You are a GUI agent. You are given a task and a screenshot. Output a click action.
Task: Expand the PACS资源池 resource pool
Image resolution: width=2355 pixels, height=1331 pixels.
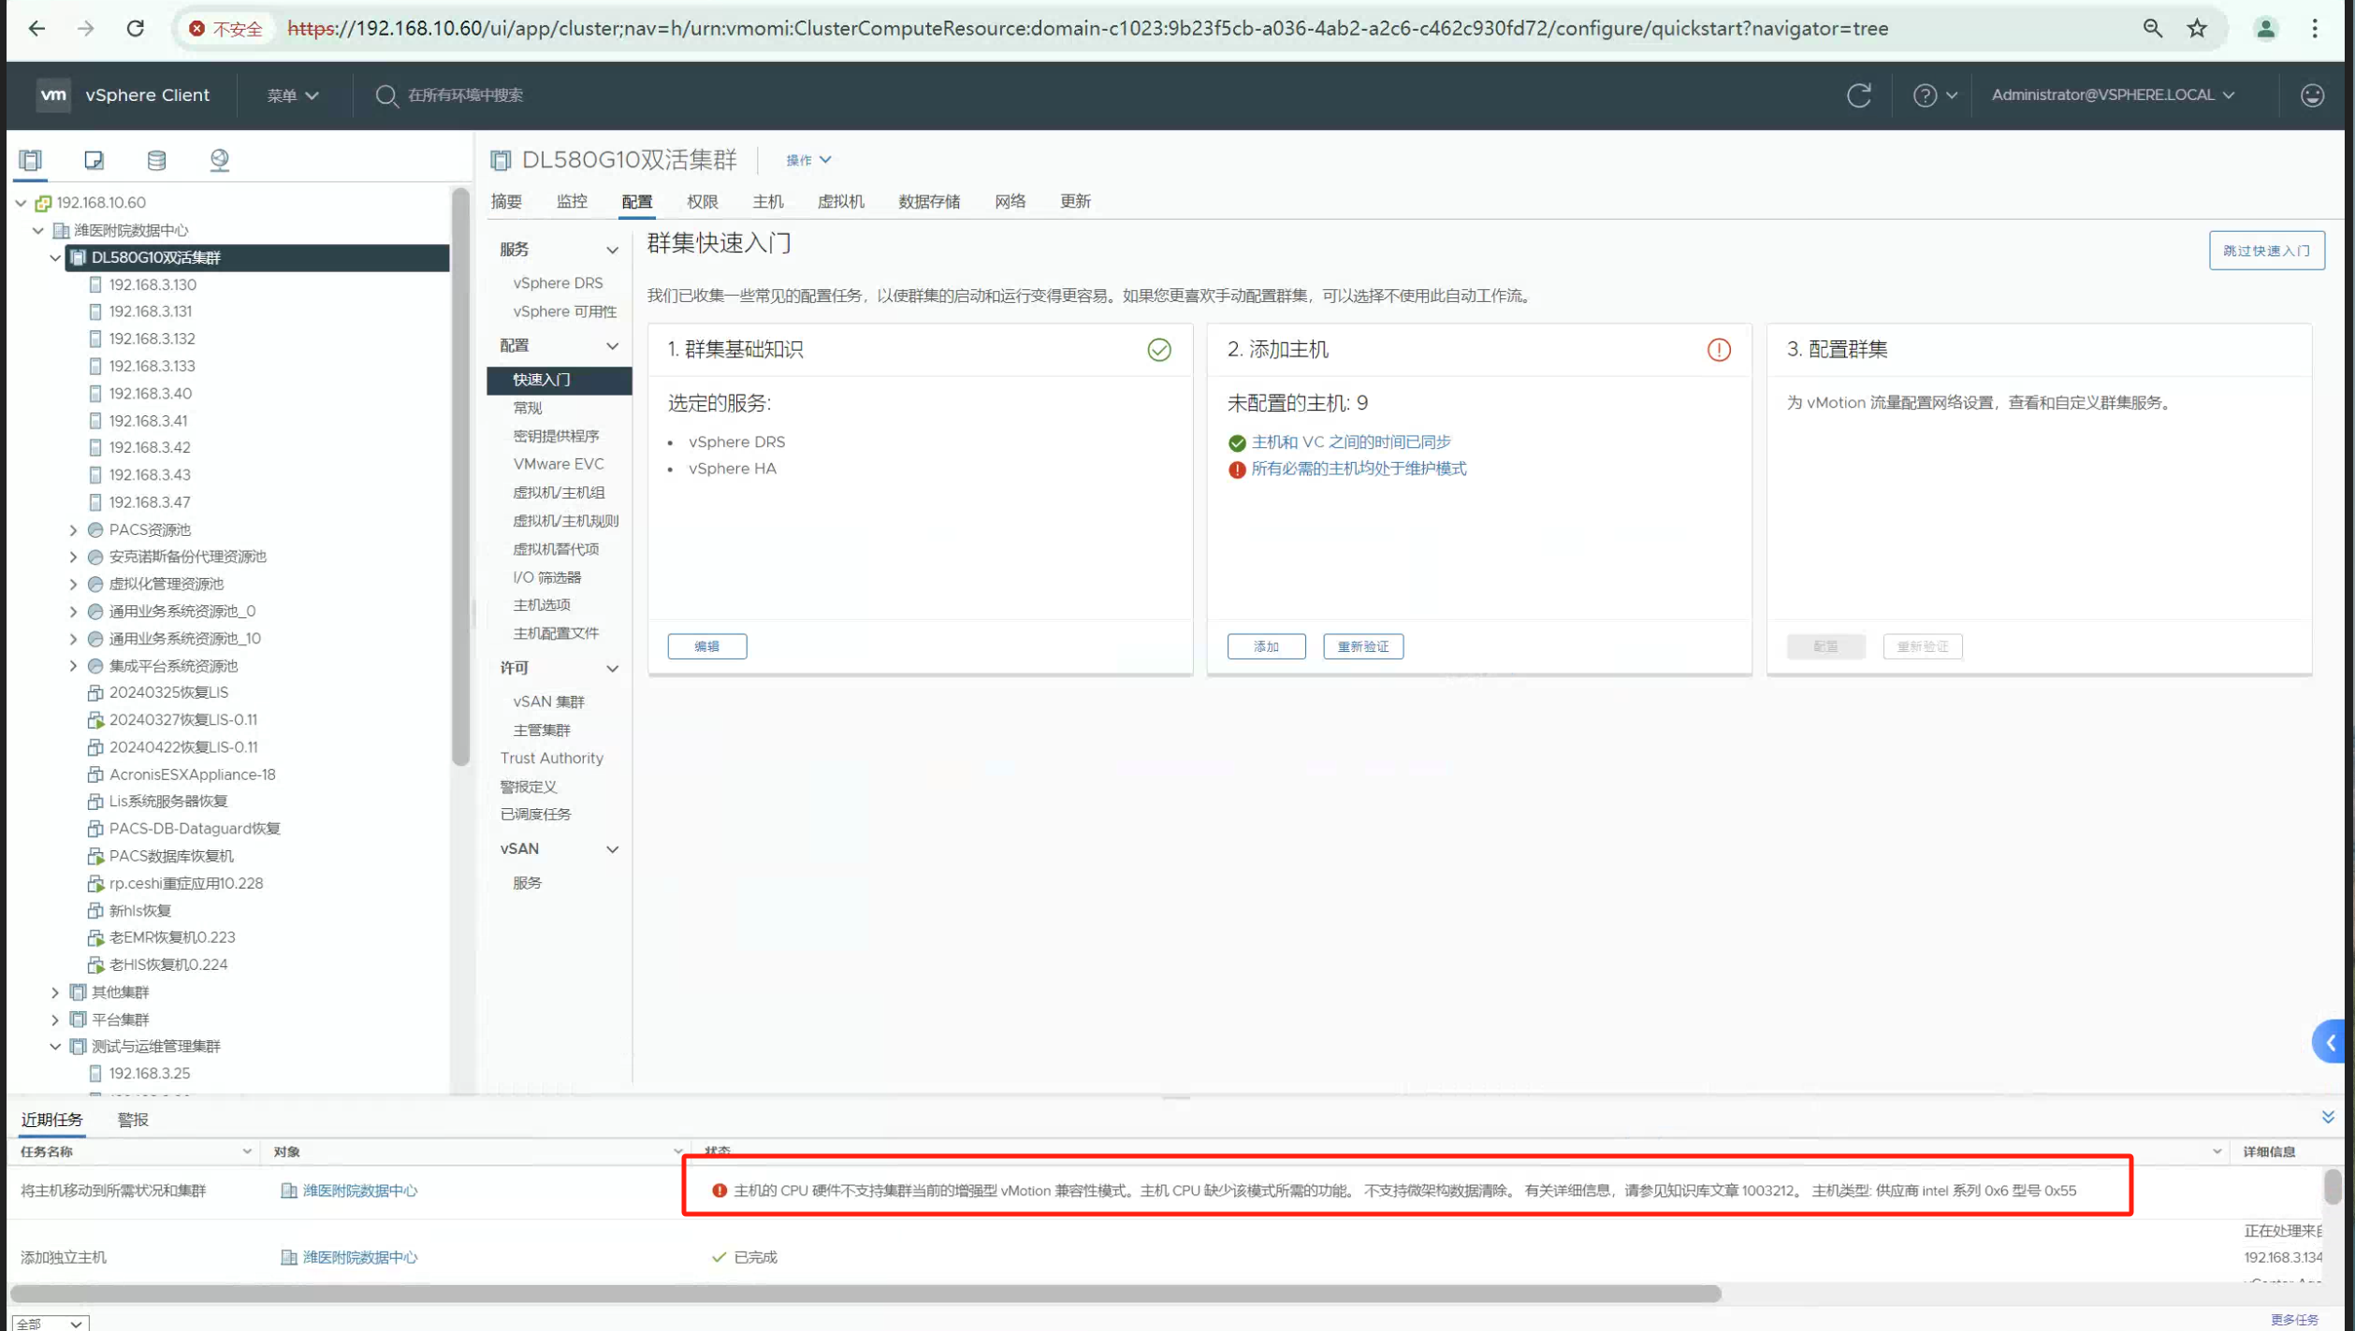tap(73, 530)
